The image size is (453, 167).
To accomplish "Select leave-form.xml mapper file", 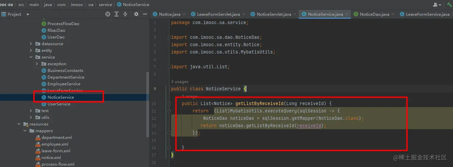I will point(56,151).
